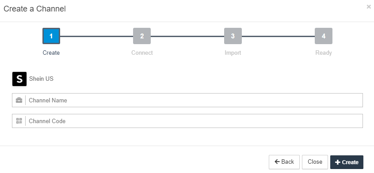Go back with the Back button

tap(284, 162)
